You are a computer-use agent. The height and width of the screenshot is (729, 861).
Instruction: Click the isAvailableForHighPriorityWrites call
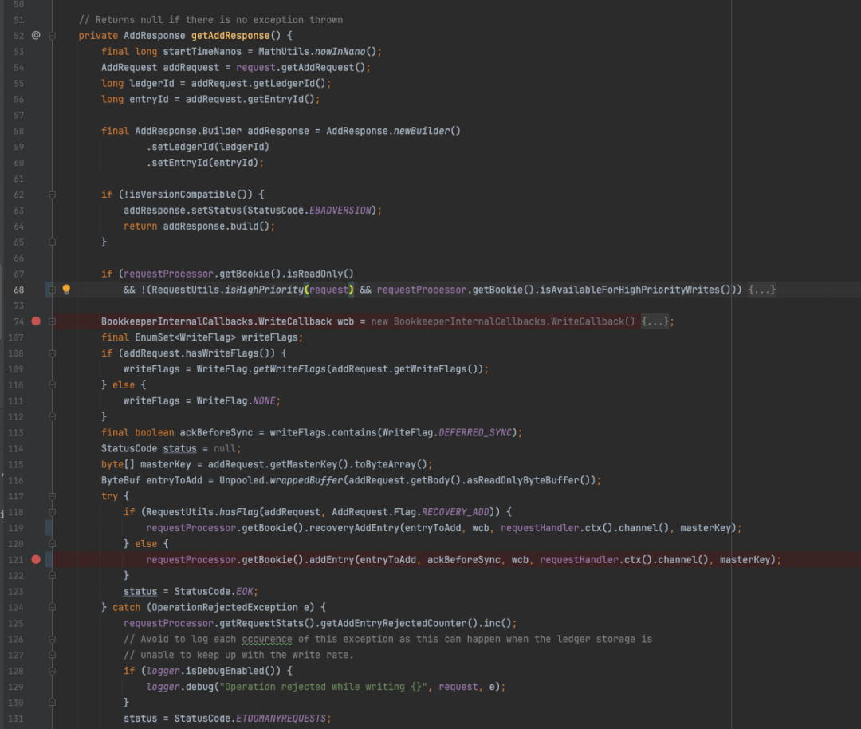point(629,290)
